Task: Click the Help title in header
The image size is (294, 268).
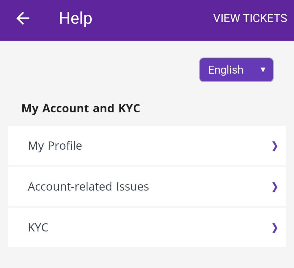Action: pyautogui.click(x=75, y=18)
